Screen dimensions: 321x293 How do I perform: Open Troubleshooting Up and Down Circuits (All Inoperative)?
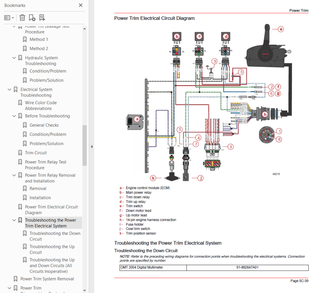tap(52, 265)
